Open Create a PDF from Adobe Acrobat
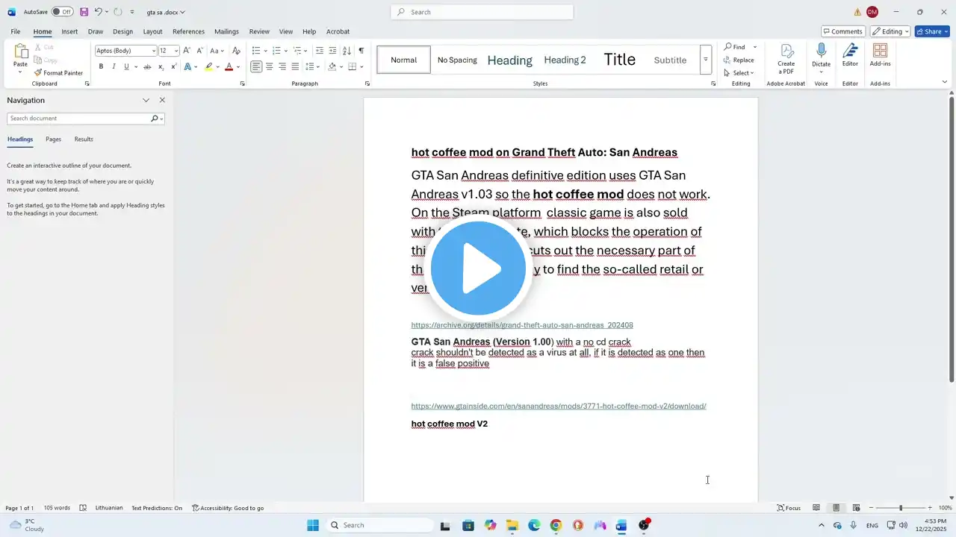The width and height of the screenshot is (956, 537). (x=786, y=59)
